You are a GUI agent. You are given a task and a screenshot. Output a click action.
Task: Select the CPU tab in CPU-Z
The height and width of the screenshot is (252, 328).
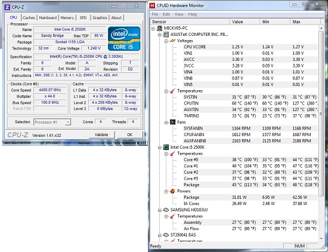tap(13, 17)
